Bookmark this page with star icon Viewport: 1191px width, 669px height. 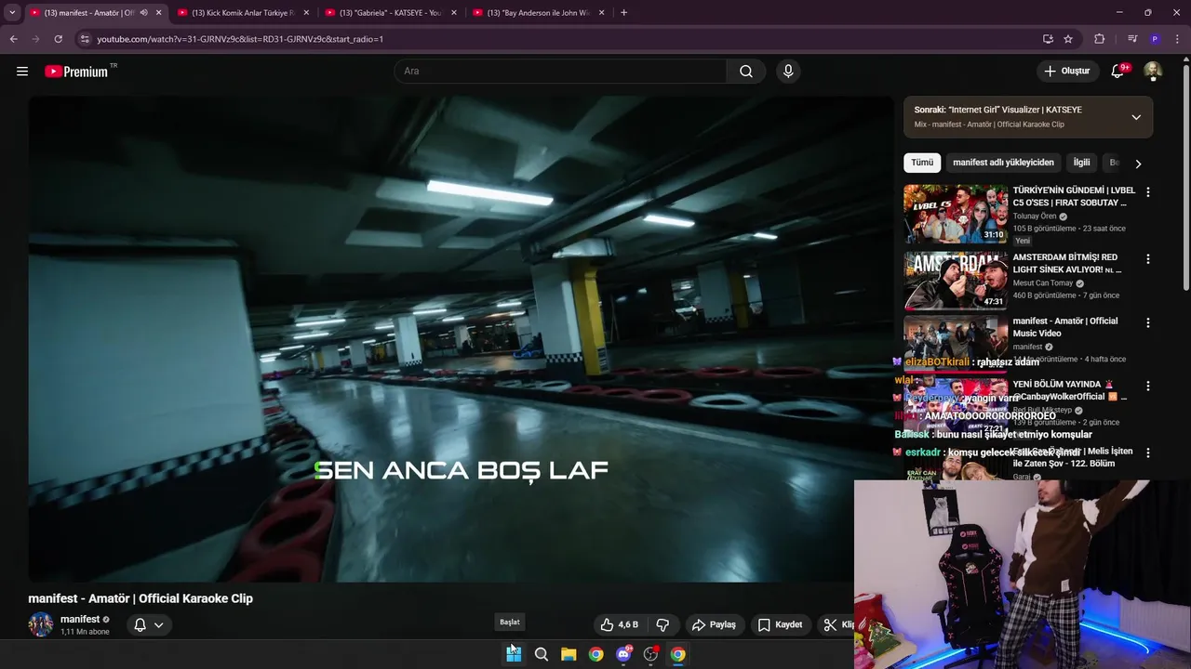click(x=1068, y=39)
